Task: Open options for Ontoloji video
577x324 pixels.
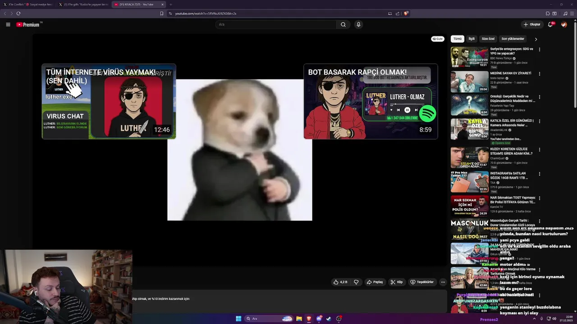Action: (x=539, y=97)
